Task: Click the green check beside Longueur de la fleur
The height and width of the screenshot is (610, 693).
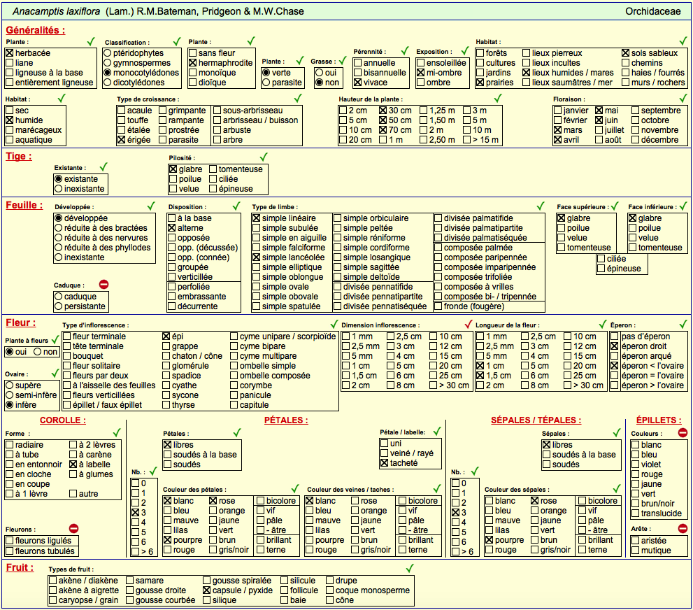Action: point(603,324)
